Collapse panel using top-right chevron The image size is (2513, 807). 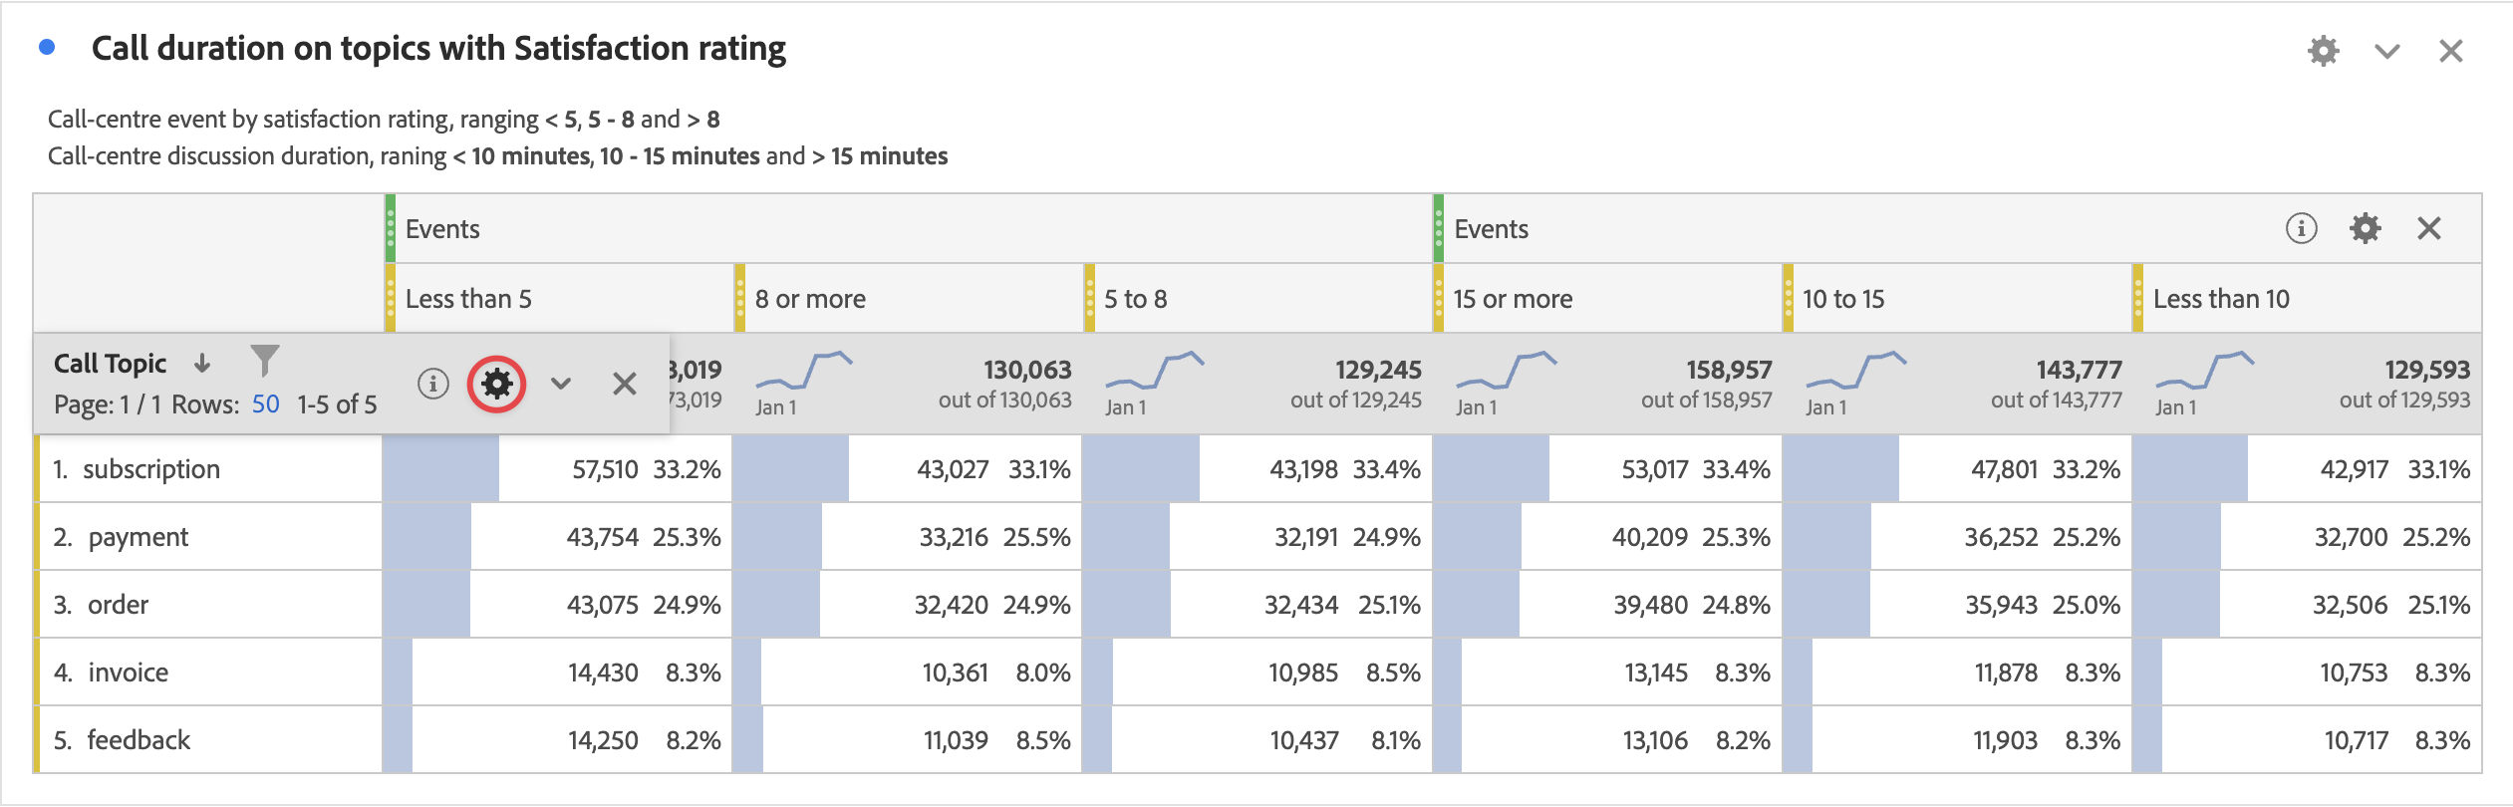(x=2386, y=51)
